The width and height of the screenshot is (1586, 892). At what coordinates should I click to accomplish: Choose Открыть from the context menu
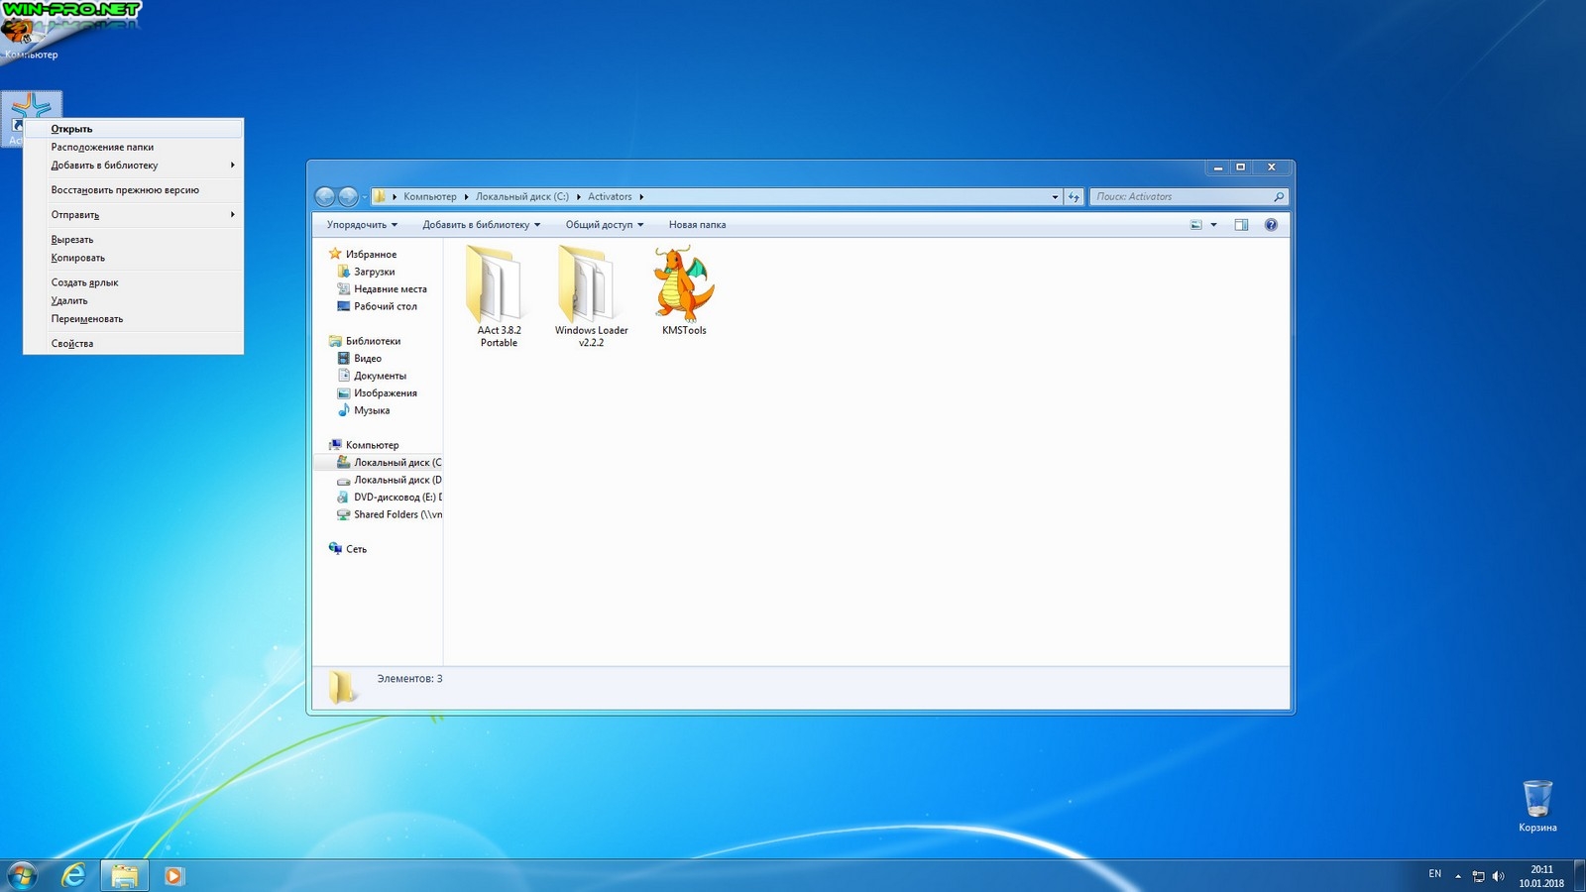point(134,129)
